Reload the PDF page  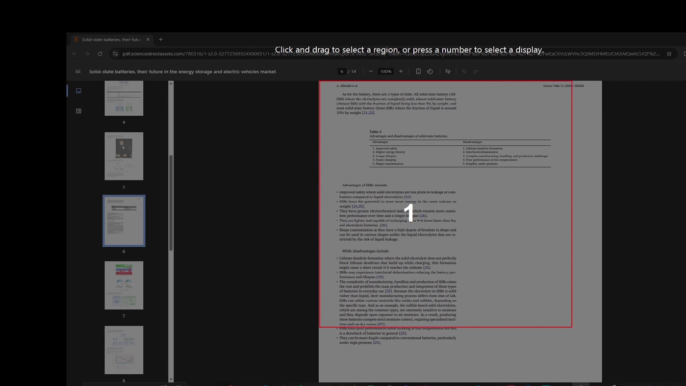point(100,54)
